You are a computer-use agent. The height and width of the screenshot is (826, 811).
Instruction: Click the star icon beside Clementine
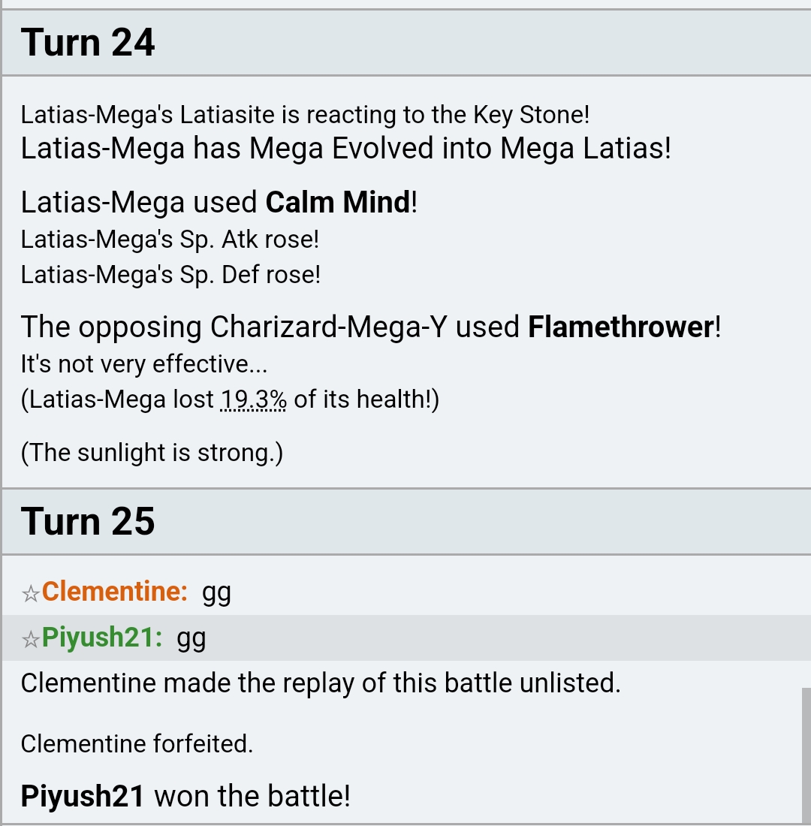click(31, 594)
